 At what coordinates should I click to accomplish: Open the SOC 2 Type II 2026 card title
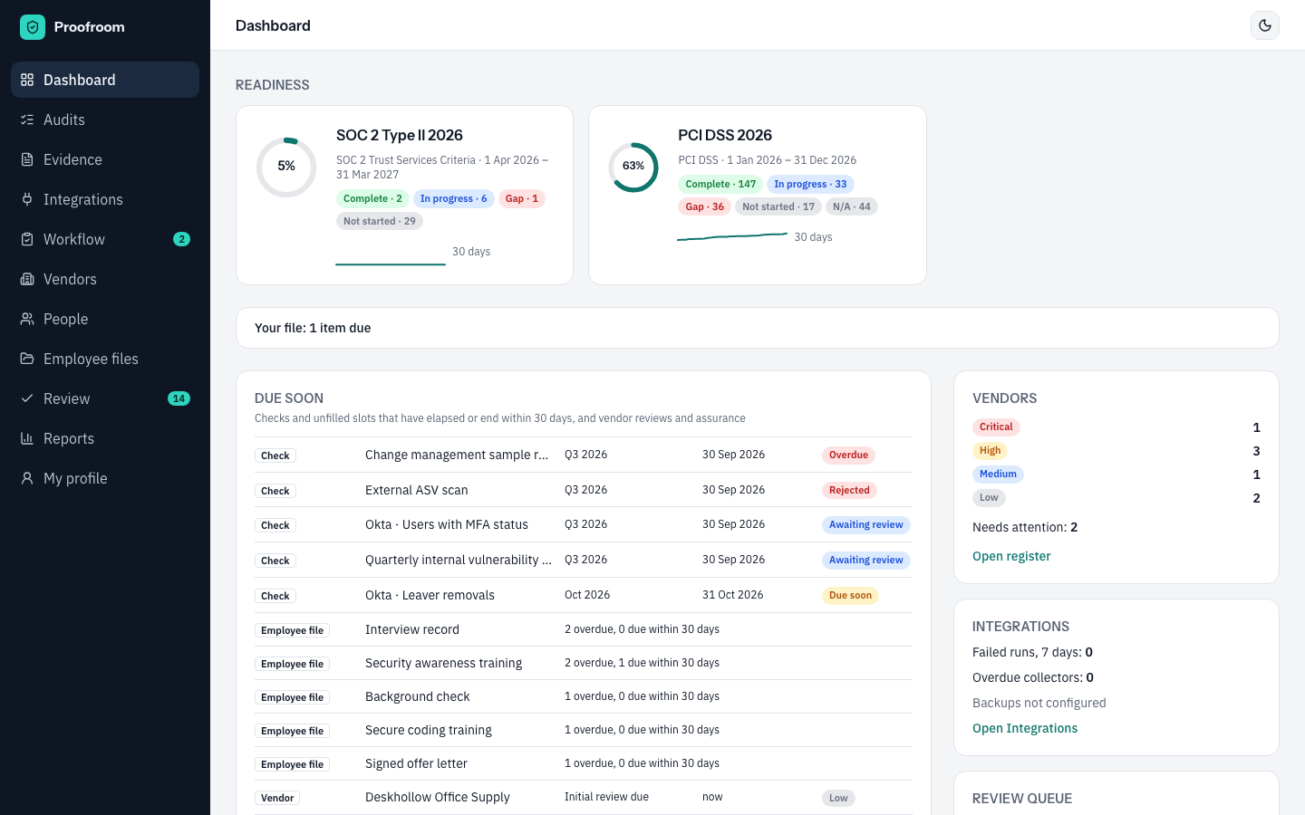pos(400,135)
